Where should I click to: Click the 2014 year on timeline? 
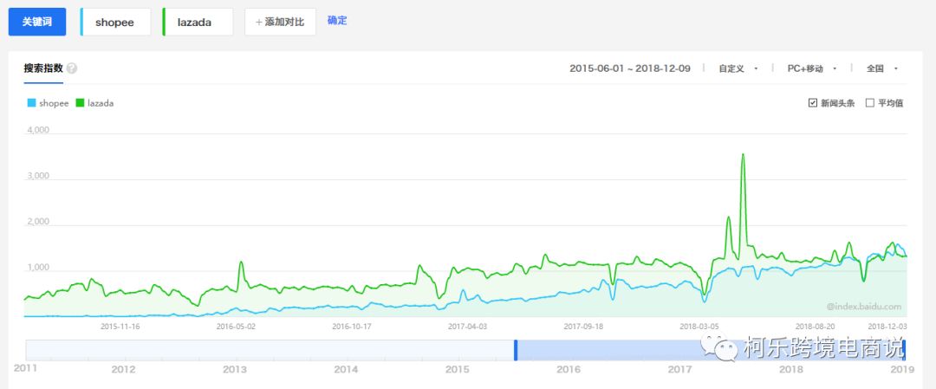(x=346, y=370)
